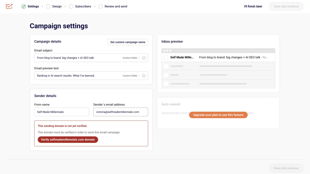Screen dimensions: 310x174
Task: Click Upgrade your plan to use this feature
Action: 218,115
